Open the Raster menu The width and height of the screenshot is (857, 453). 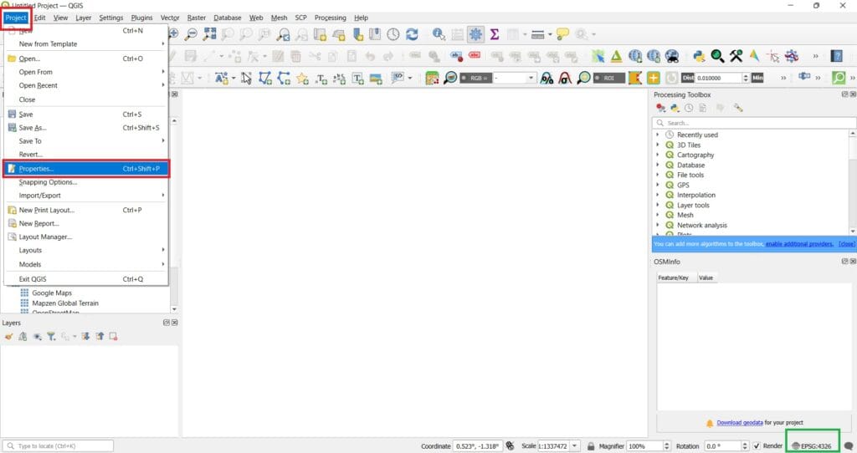click(196, 18)
